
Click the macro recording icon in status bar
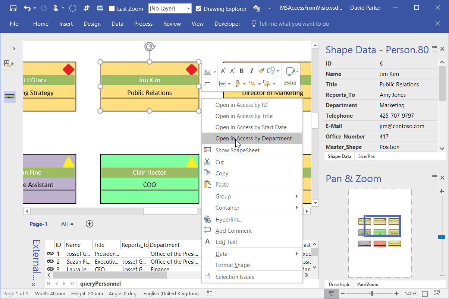[x=209, y=293]
